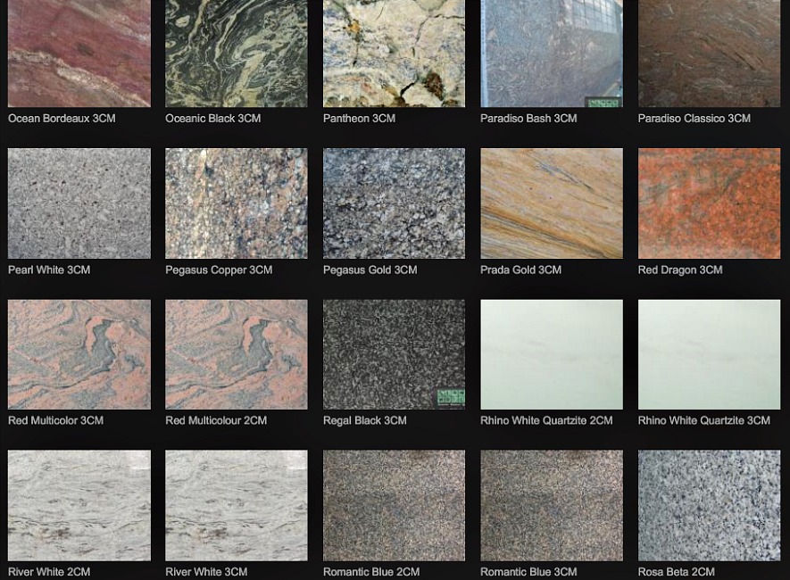Open the Pegasus Gold 3CM slab image

point(394,203)
